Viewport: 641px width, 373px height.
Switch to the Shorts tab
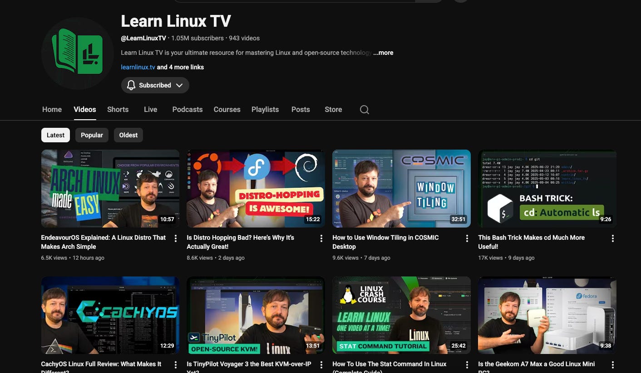[x=118, y=110]
